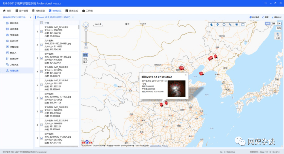This screenshot has height=154, width=284.
Task: Open the 全景 panorama control
Action: [x=278, y=36]
